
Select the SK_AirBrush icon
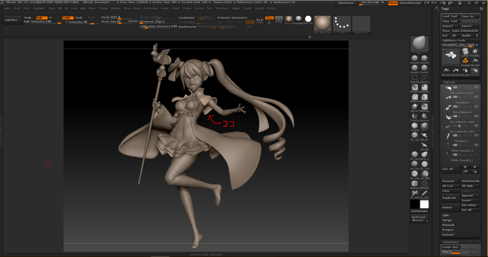[415, 193]
